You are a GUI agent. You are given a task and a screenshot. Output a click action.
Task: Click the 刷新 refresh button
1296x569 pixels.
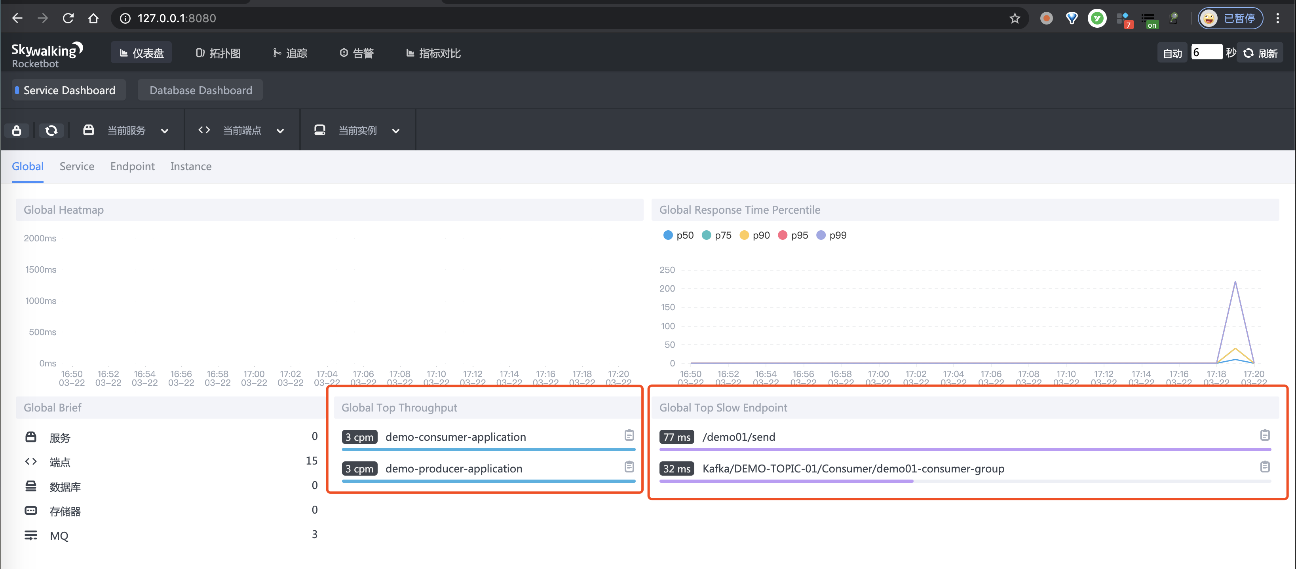pyautogui.click(x=1260, y=53)
